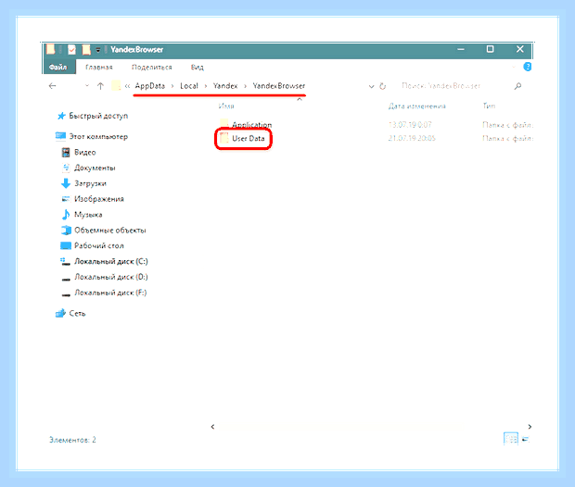Refresh the current folder view
Image resolution: width=575 pixels, height=487 pixels.
point(382,86)
